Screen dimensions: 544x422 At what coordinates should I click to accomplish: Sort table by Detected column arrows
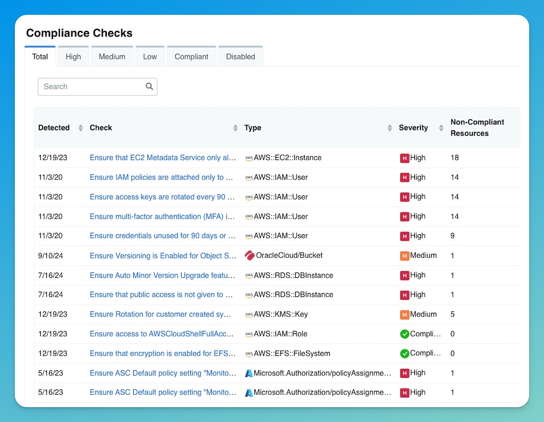pyautogui.click(x=81, y=128)
